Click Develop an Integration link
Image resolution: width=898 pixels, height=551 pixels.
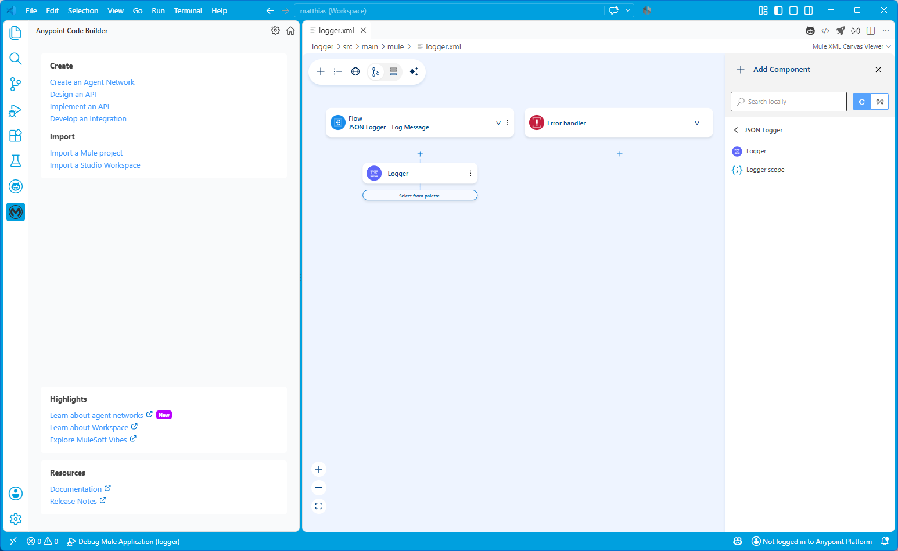tap(88, 118)
